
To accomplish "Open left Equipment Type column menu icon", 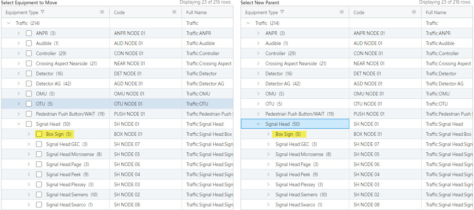I will tap(102, 12).
